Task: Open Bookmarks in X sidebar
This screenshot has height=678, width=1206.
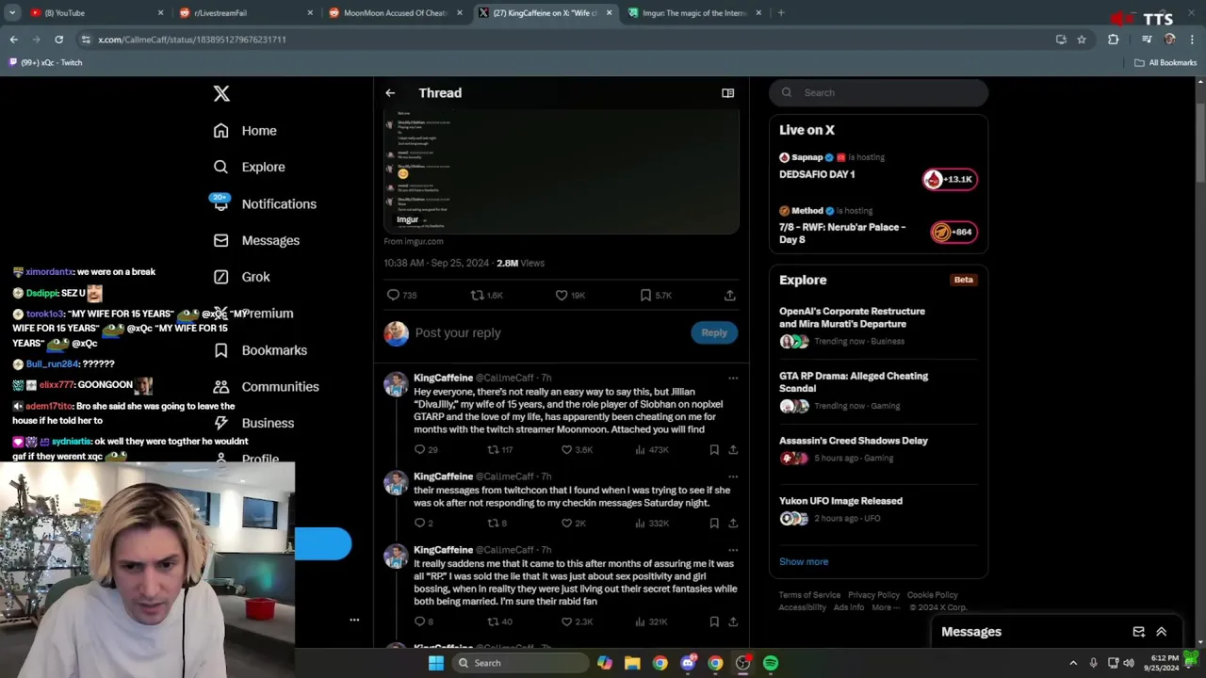Action: pyautogui.click(x=259, y=350)
